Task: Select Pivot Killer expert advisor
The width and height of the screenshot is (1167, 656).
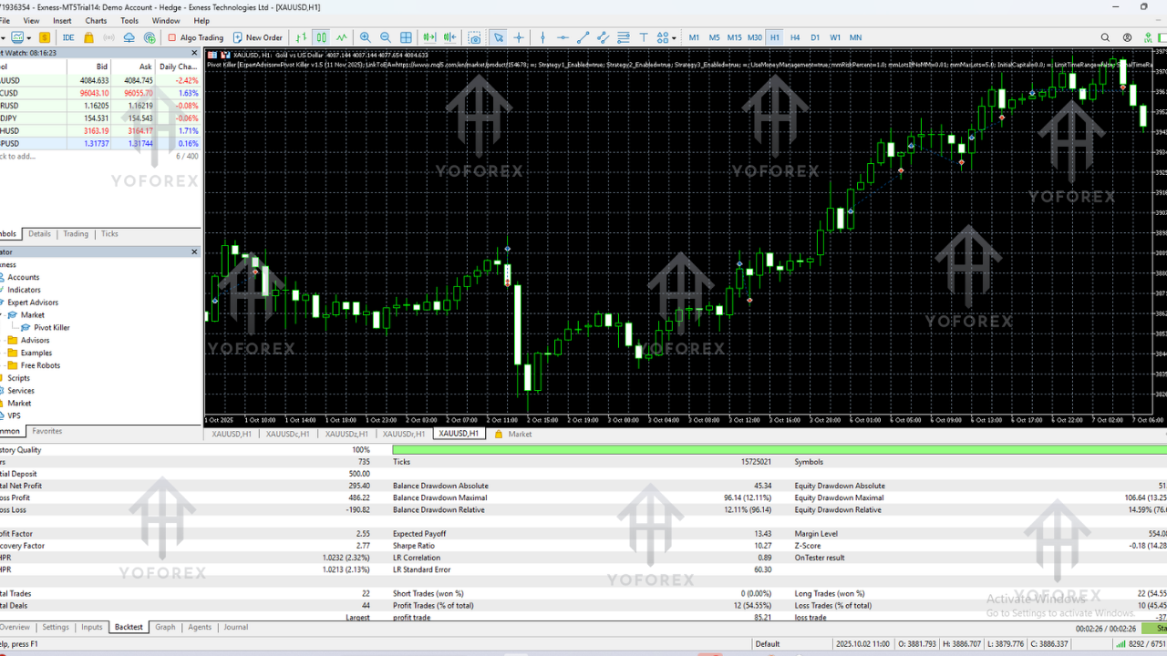Action: tap(51, 327)
